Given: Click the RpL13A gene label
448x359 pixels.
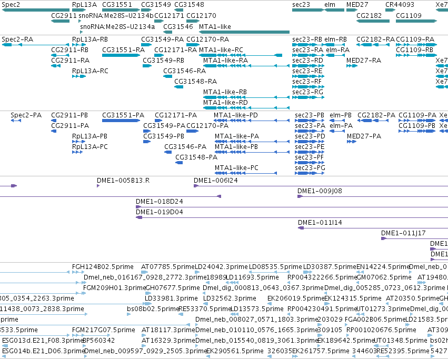Looking at the screenshot, I should pos(85,5).
